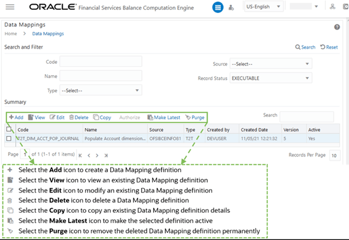The image size is (349, 240).
Task: Go to the next page arrow
Action: click(x=97, y=155)
